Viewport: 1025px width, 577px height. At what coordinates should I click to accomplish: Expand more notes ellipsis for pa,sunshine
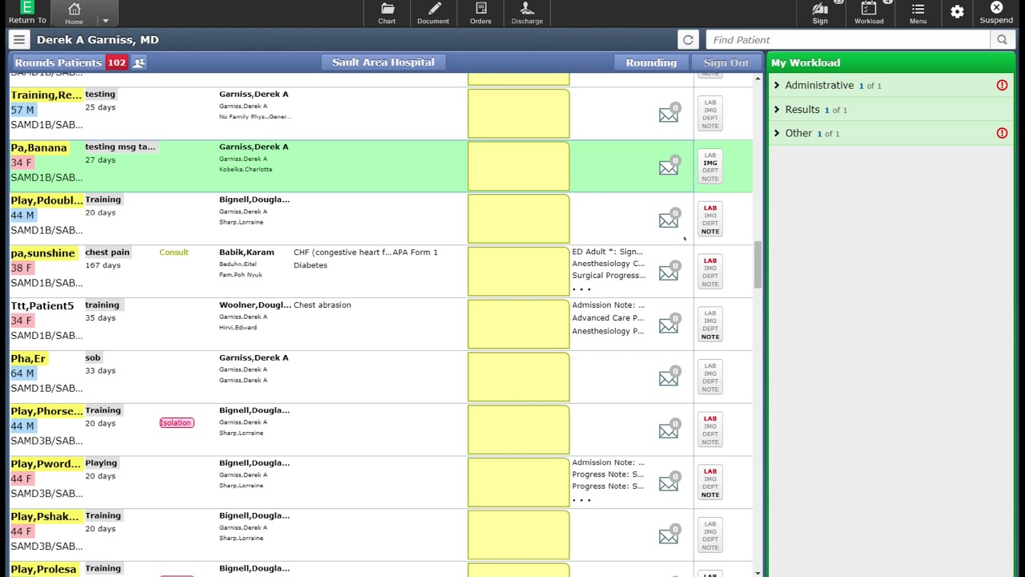581,288
